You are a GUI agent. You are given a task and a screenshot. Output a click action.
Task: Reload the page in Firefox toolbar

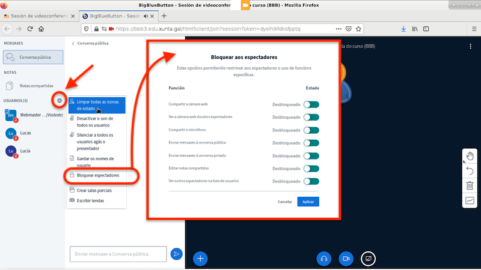point(40,28)
